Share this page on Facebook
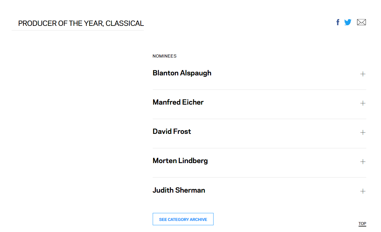Image resolution: width=381 pixels, height=232 pixels. tap(338, 22)
